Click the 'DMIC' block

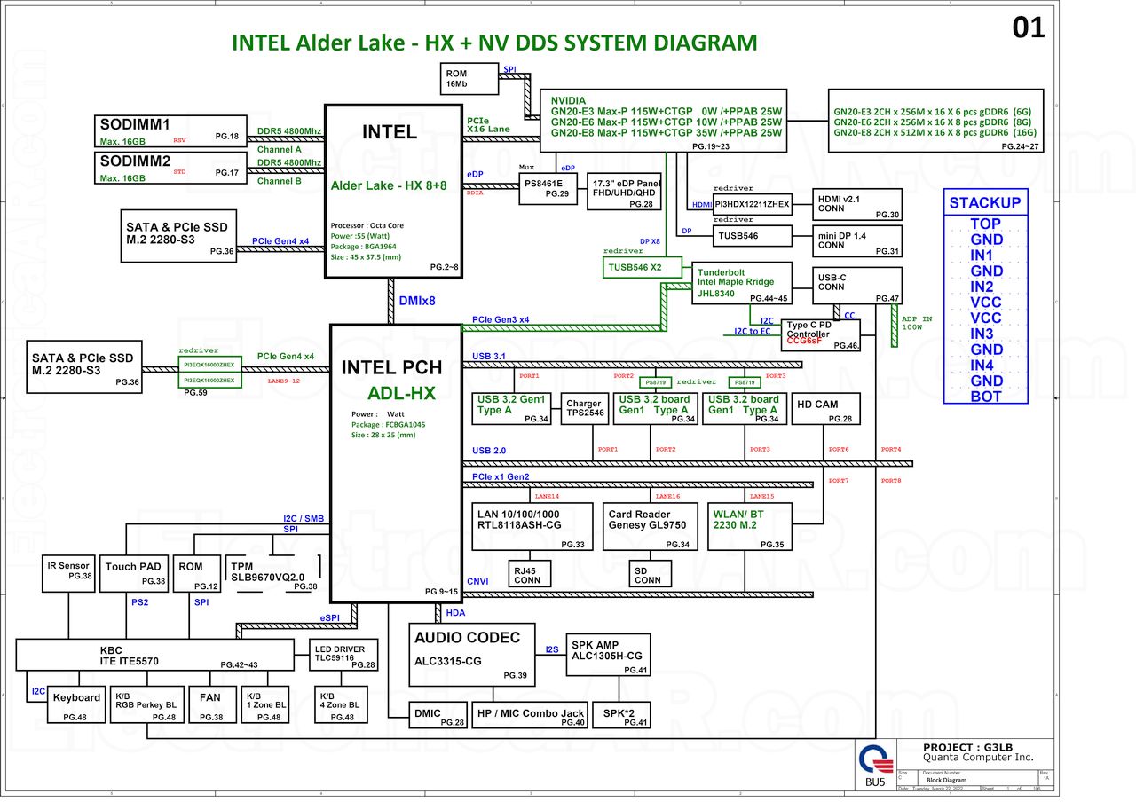tap(438, 715)
